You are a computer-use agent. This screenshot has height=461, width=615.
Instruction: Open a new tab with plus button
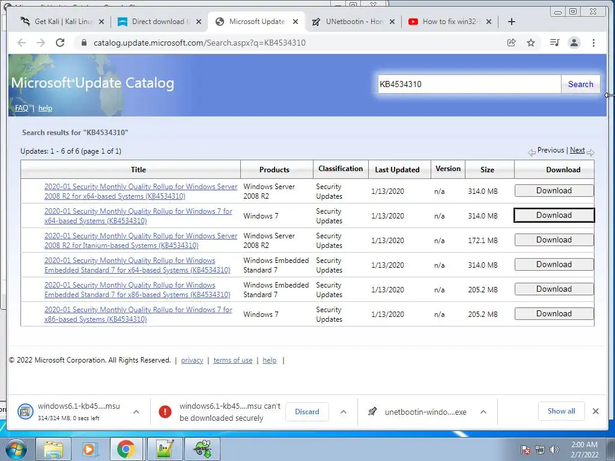[512, 22]
